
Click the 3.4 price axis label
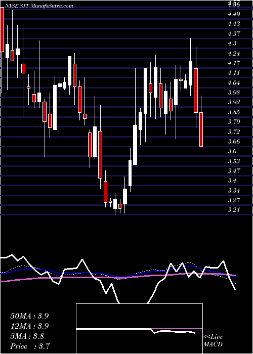pos(232,181)
